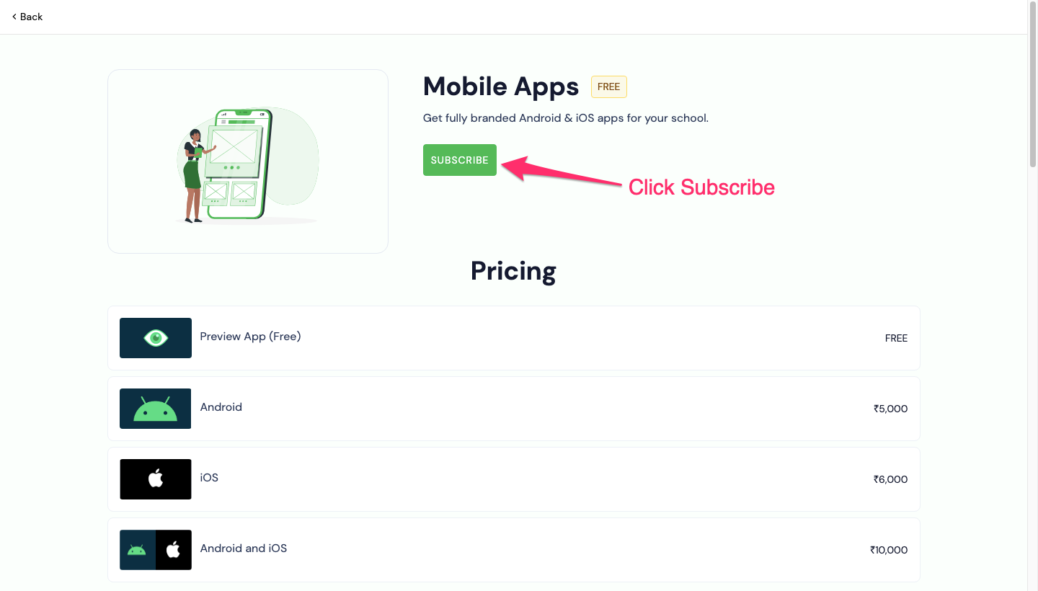Viewport: 1038px width, 591px height.
Task: Select the Android and iOS bundle row
Action: tap(513, 549)
